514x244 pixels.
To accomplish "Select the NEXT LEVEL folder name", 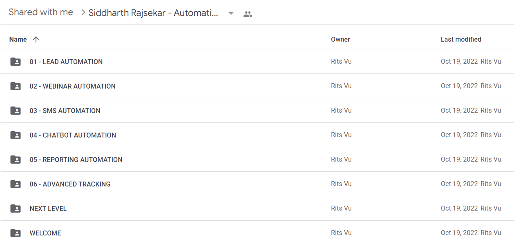I will (48, 209).
